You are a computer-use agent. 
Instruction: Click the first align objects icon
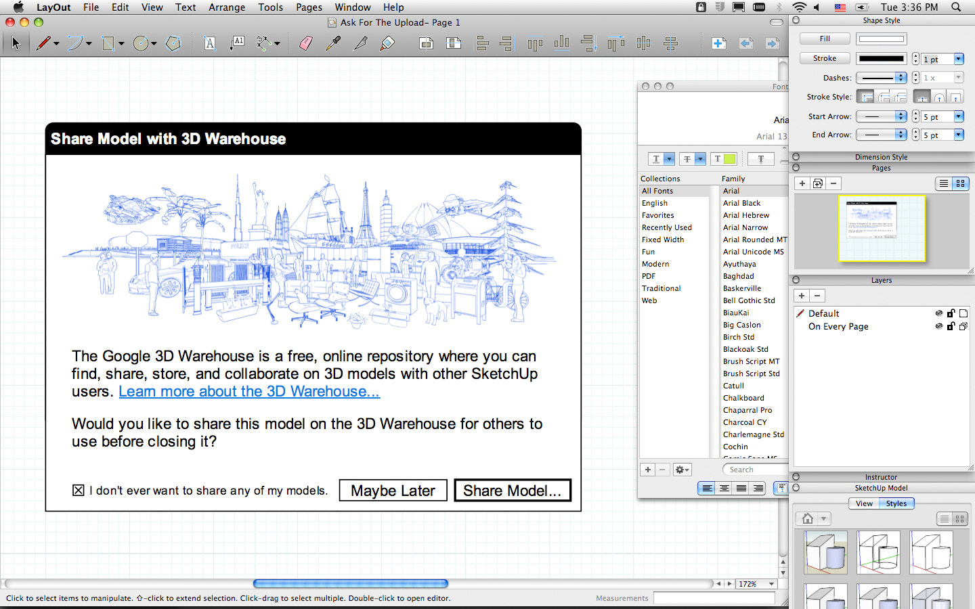pyautogui.click(x=483, y=43)
